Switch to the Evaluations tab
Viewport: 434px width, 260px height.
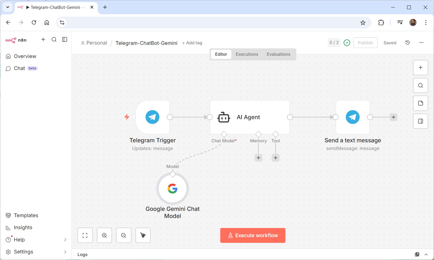pyautogui.click(x=278, y=54)
